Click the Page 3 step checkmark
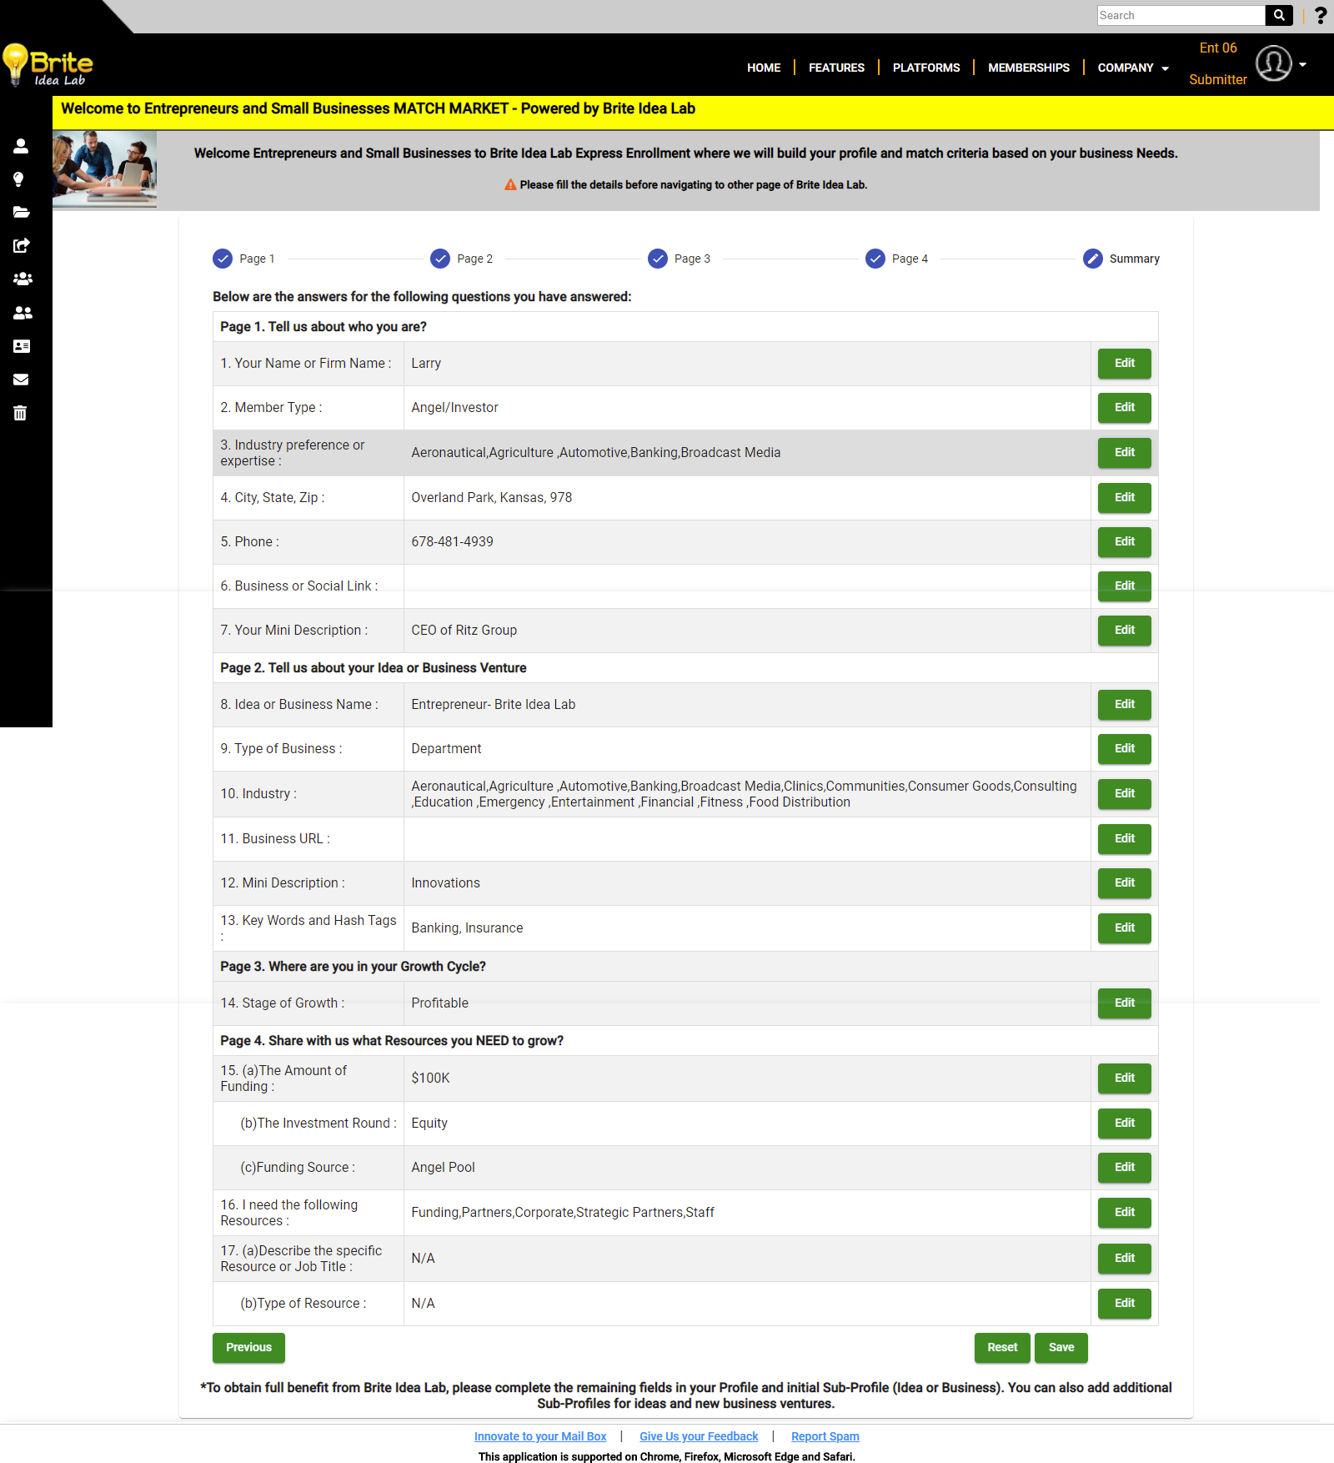 (x=658, y=259)
